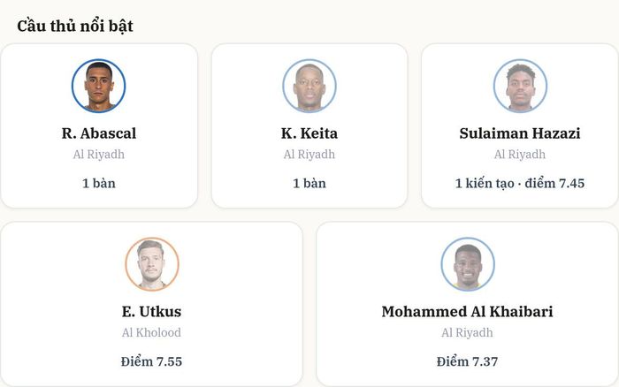Open the Sulaiman Hazazi name link

tap(520, 133)
